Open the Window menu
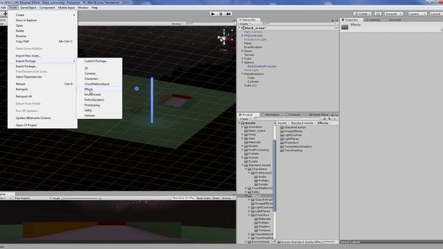The image size is (443, 249). tap(83, 8)
